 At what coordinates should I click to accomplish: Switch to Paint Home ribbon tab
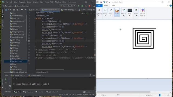106,6
